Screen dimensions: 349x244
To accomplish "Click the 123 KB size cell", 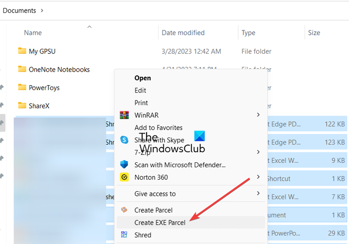I will pos(335,142).
